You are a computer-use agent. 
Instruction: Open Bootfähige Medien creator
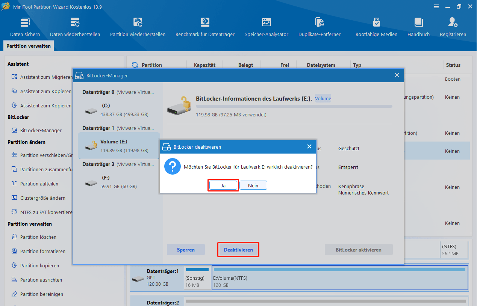click(376, 27)
